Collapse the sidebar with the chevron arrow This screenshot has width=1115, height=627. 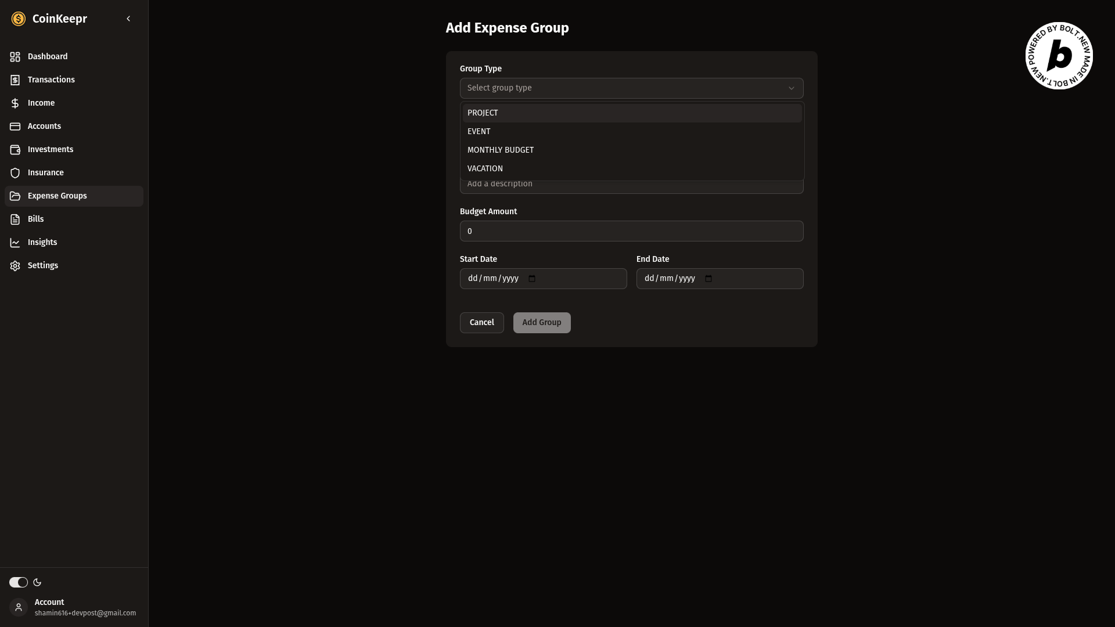128,19
